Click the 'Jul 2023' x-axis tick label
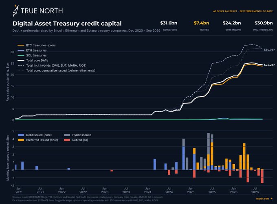Image resolution: width=277 pixels, height=204 pixels. point(126,190)
